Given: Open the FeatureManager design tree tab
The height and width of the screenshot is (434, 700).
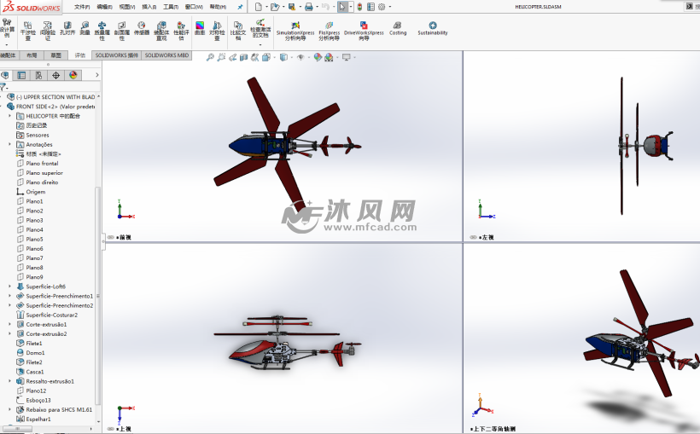Looking at the screenshot, I should point(5,75).
